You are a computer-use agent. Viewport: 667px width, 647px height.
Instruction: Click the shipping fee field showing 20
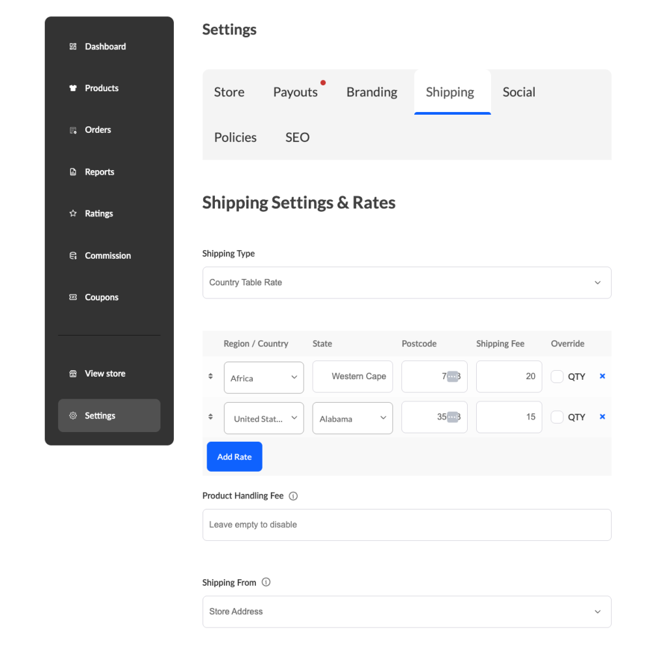[509, 377]
